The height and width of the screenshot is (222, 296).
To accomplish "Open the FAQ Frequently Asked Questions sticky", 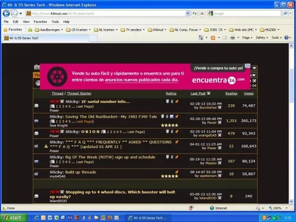I will tap(111, 144).
